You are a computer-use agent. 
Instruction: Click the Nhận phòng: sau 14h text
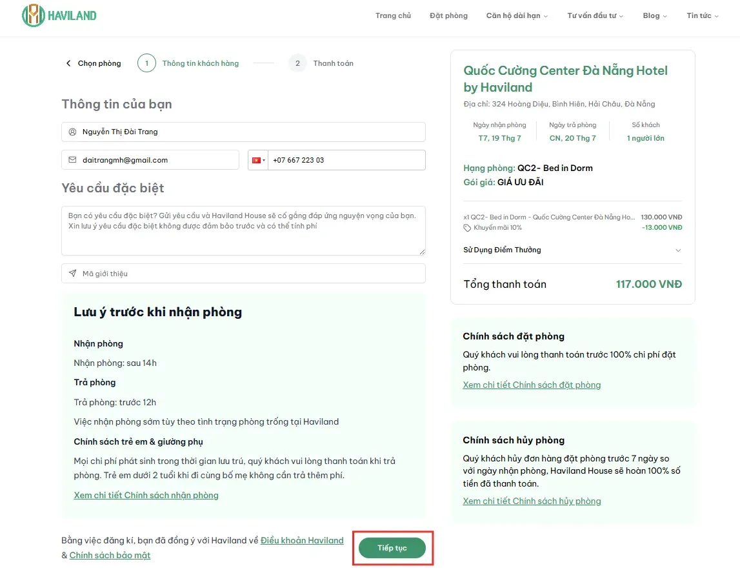(x=115, y=363)
